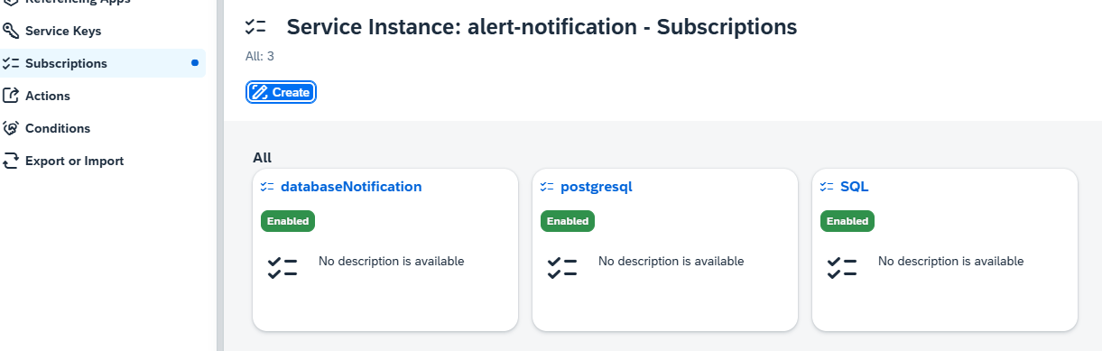Click the Actions export icon in sidebar

pos(11,96)
